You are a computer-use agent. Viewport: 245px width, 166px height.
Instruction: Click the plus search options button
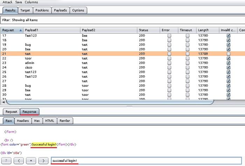(31, 161)
